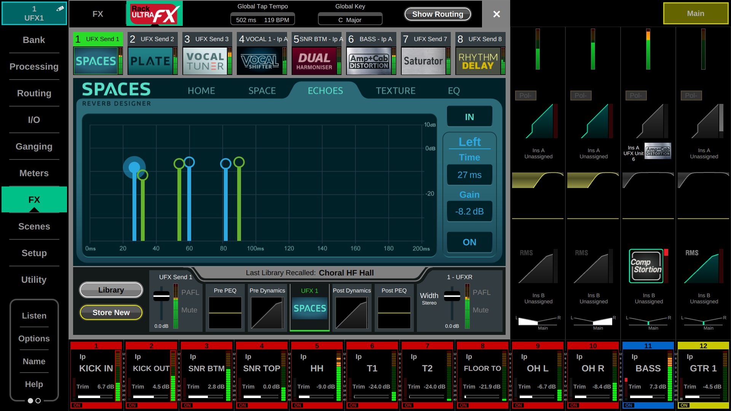Switch to the TEXTURE tab
731x411 pixels.
tap(396, 91)
